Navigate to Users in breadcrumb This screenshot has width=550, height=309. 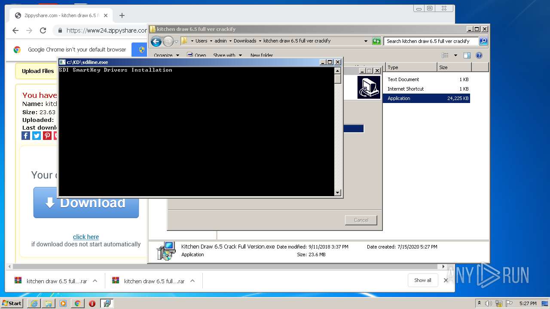tap(201, 41)
